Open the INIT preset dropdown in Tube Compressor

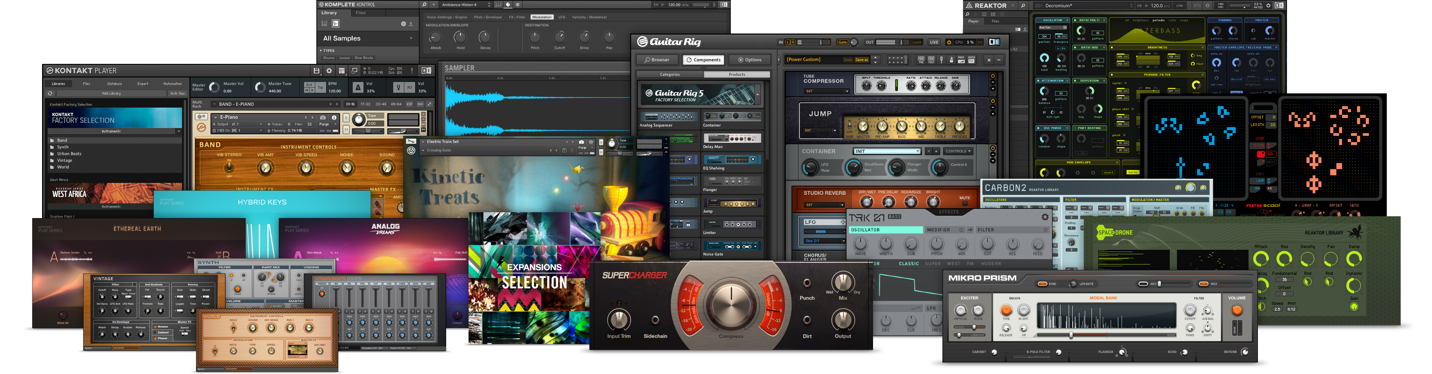(826, 91)
